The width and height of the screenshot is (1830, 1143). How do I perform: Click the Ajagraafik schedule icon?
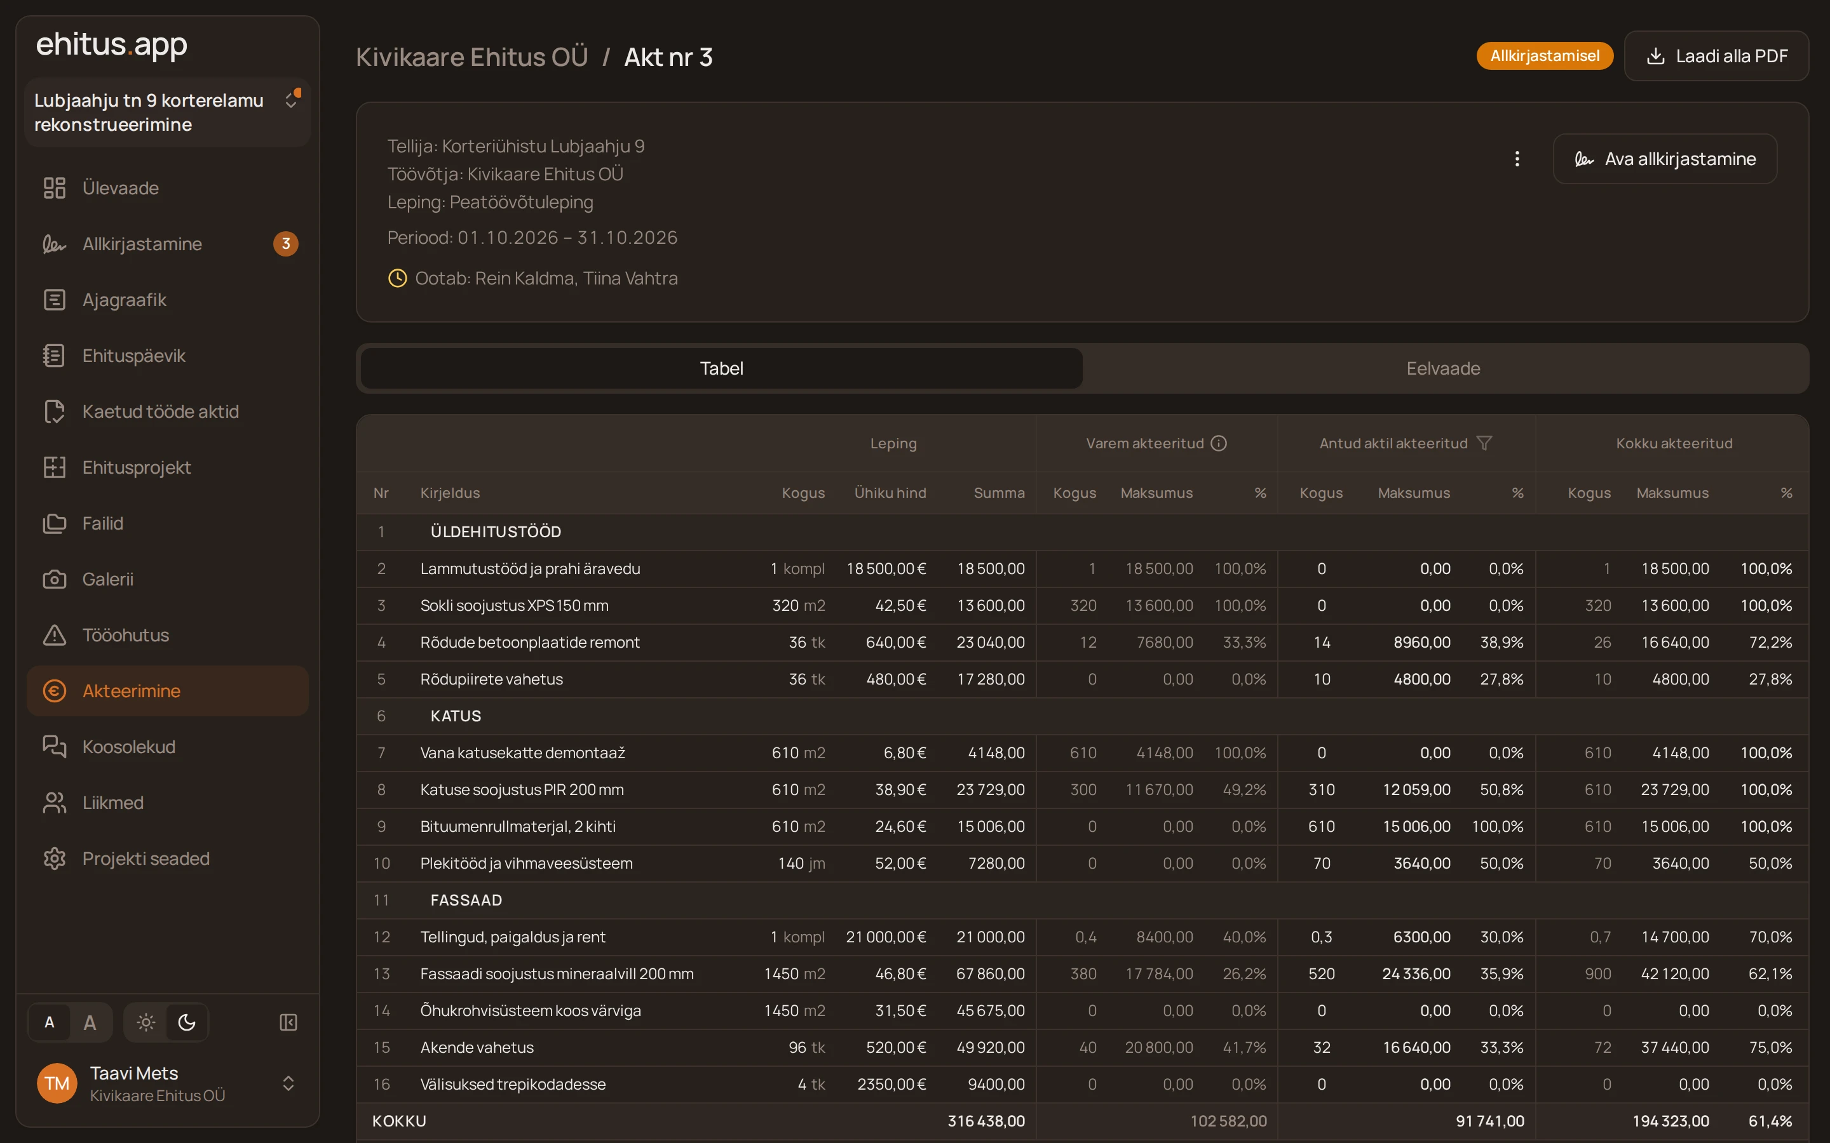[55, 299]
